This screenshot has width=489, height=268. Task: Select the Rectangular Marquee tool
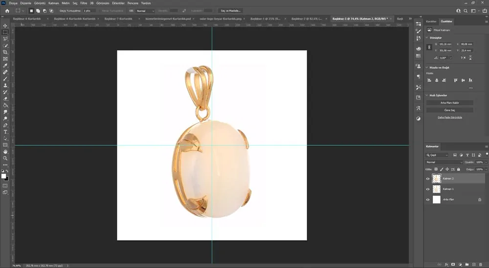(x=5, y=32)
